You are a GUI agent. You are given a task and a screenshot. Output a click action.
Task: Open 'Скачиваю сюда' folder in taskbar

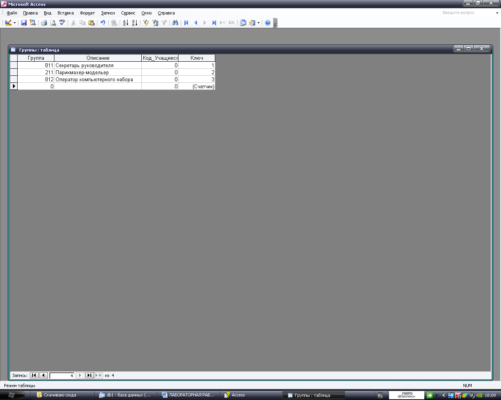(63, 395)
